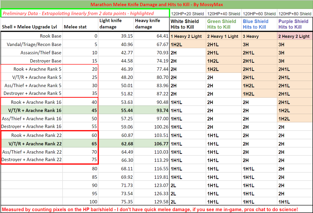Viewport: 313px width, 213px height.
Task: Select the light knife damage value 39.15
Action: point(116,36)
